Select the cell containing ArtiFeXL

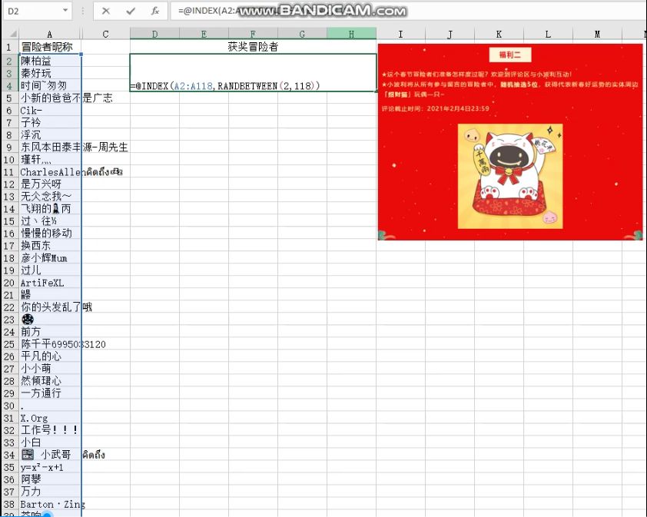(49, 283)
